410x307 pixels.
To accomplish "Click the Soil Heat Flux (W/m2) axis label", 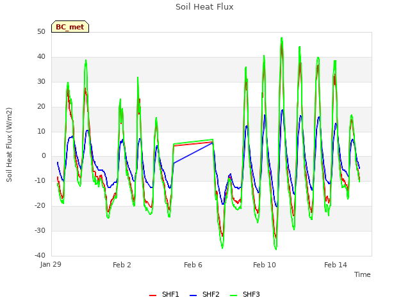I will coord(9,145).
